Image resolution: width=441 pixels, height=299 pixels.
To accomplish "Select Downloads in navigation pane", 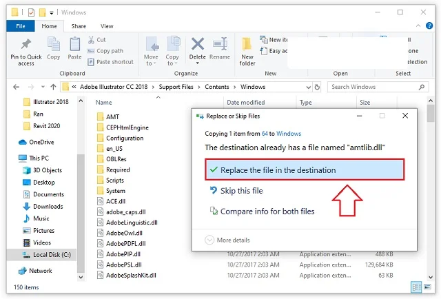I will [43, 207].
